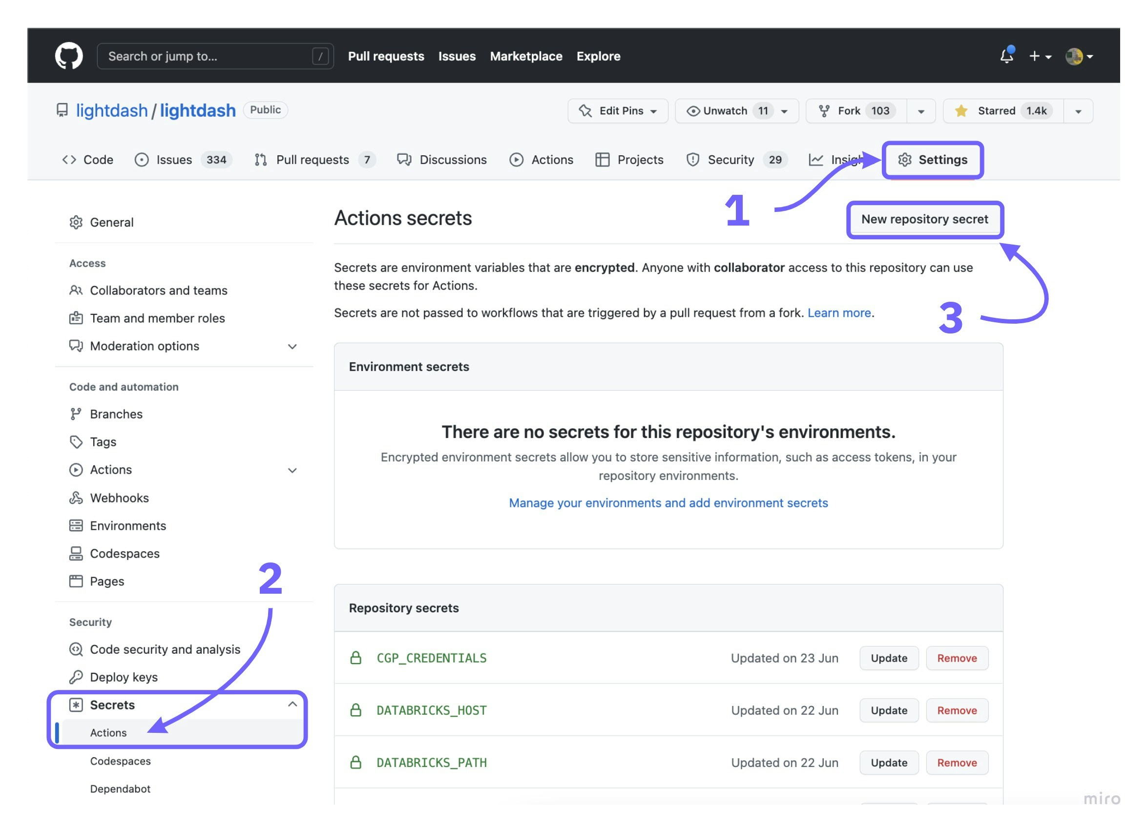Select Branches icon in sidebar
This screenshot has height=831, width=1147.
[76, 414]
